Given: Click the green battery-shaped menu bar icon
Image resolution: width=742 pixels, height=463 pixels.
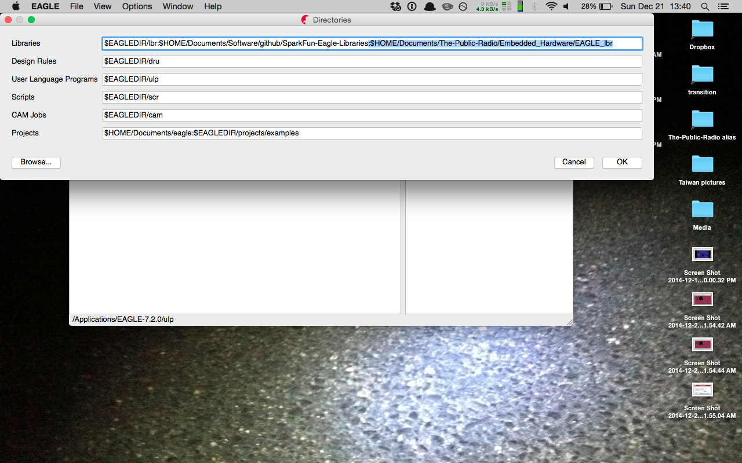Looking at the screenshot, I should tap(520, 6).
